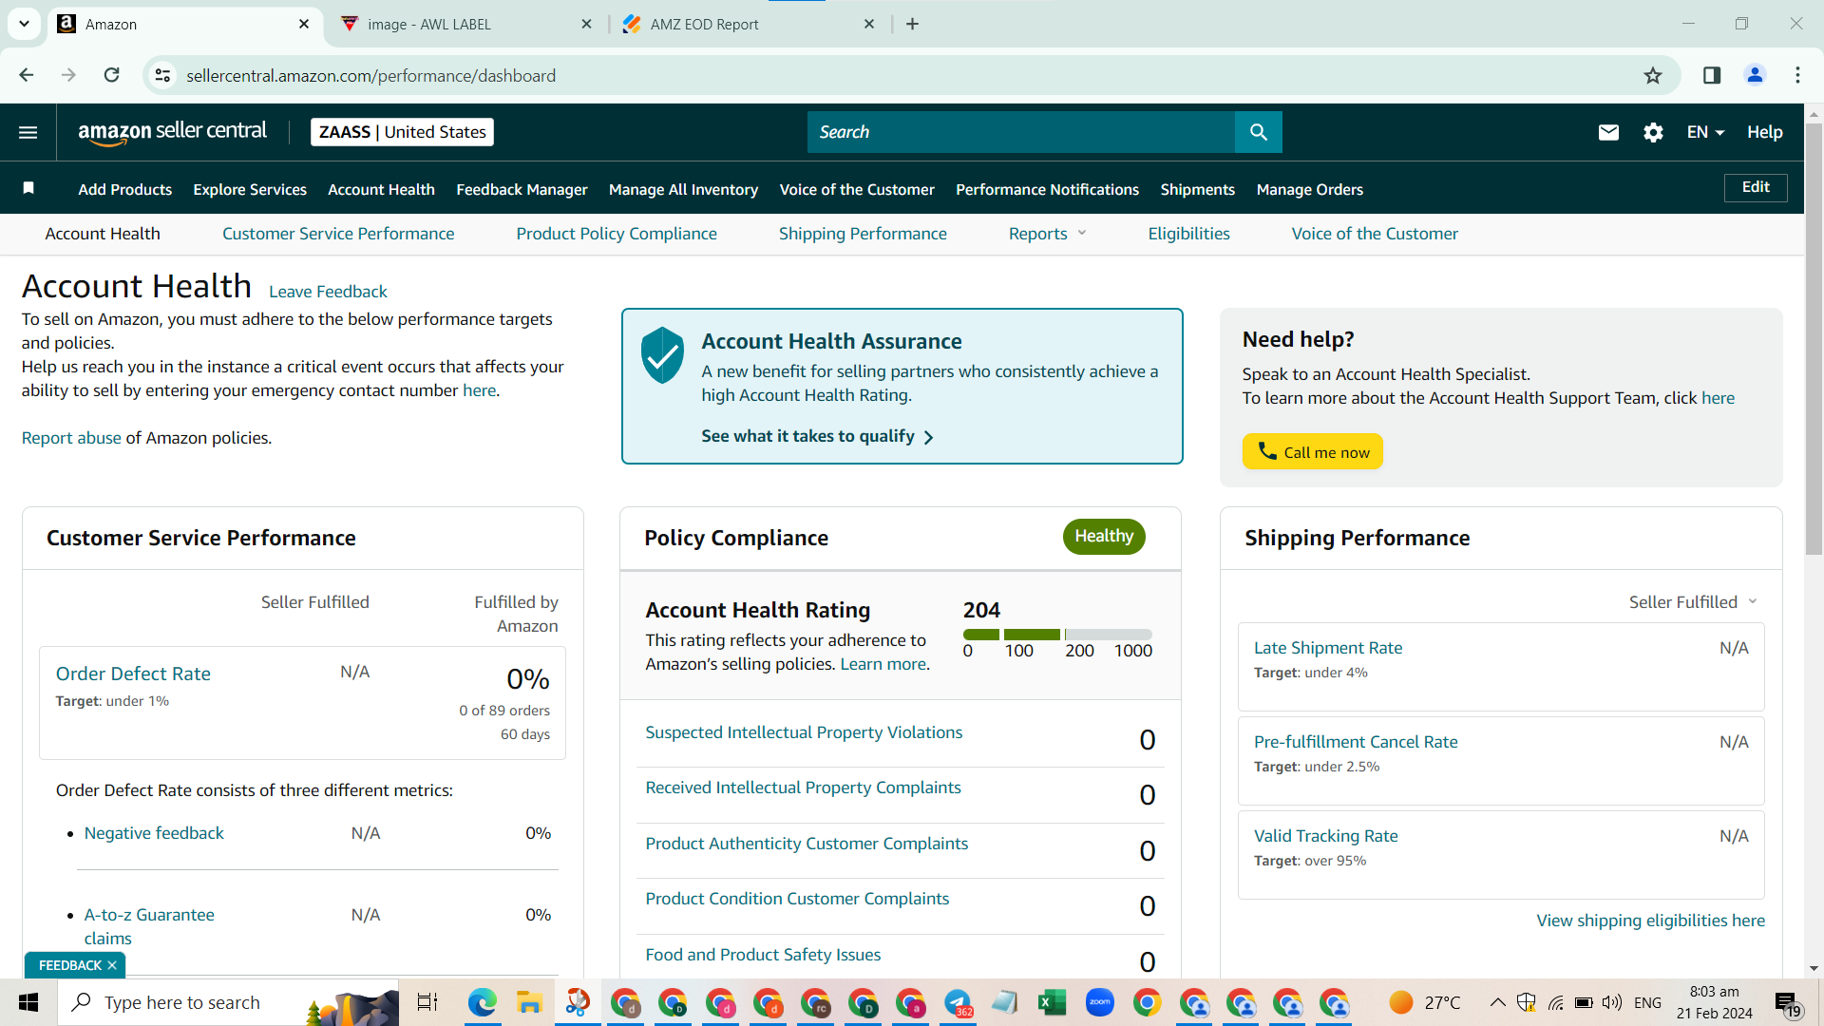Dismiss the FEEDBACK tab with its X
Viewport: 1824px width, 1026px height.
point(112,965)
